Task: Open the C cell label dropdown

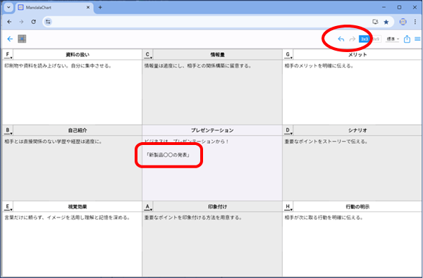Action: (x=147, y=55)
